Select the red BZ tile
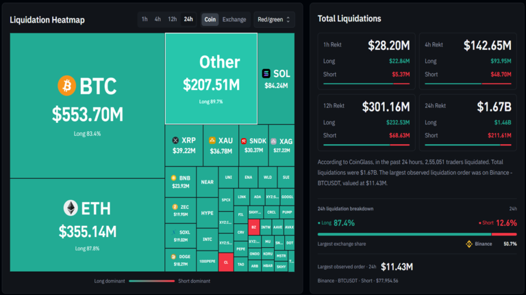 coord(253,227)
